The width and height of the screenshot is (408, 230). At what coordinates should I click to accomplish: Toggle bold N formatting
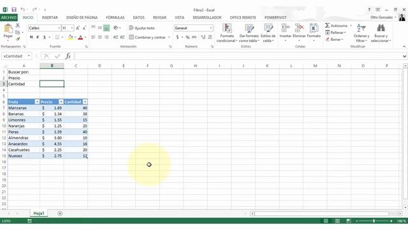click(x=31, y=37)
